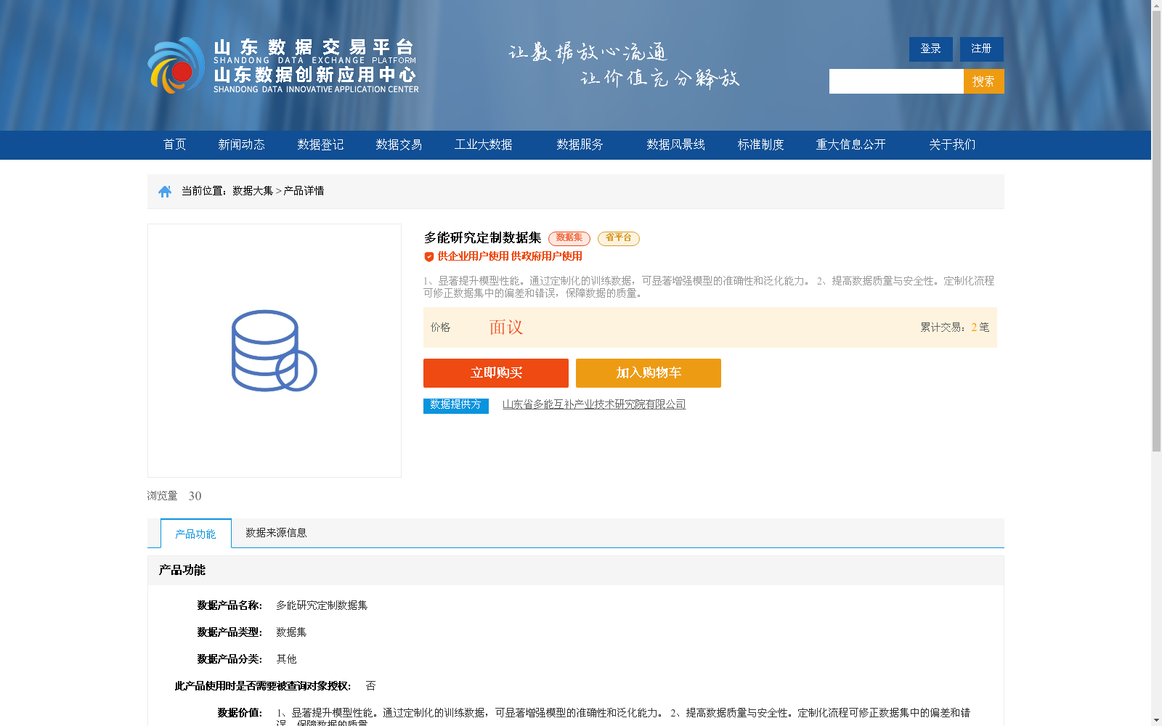
Task: Click the 注册 button
Action: [x=982, y=49]
